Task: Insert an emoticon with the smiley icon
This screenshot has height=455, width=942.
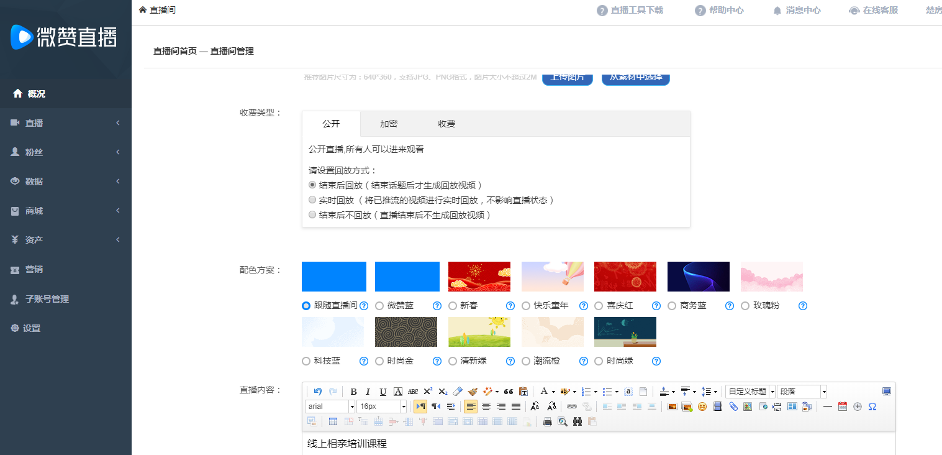Action: [702, 407]
